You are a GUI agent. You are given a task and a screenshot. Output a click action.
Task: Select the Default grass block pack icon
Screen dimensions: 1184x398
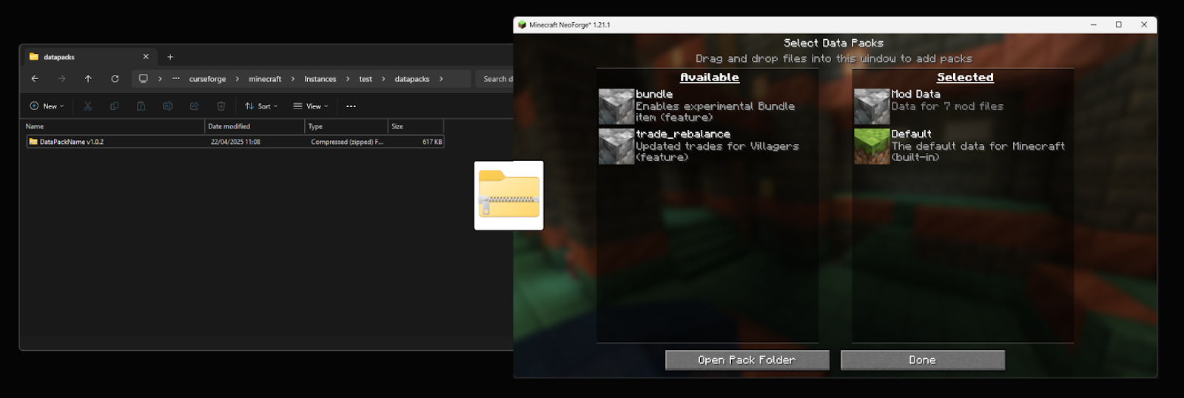point(872,146)
